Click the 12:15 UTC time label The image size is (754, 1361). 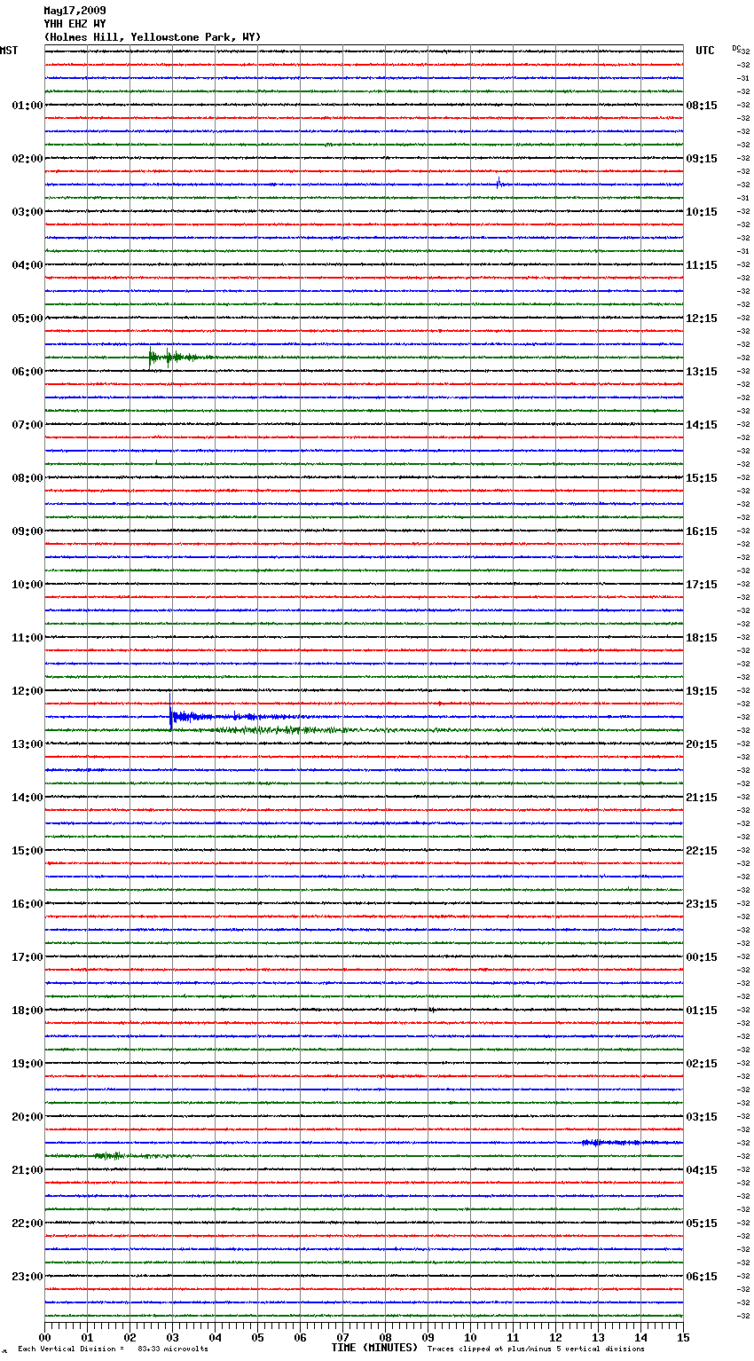click(702, 319)
